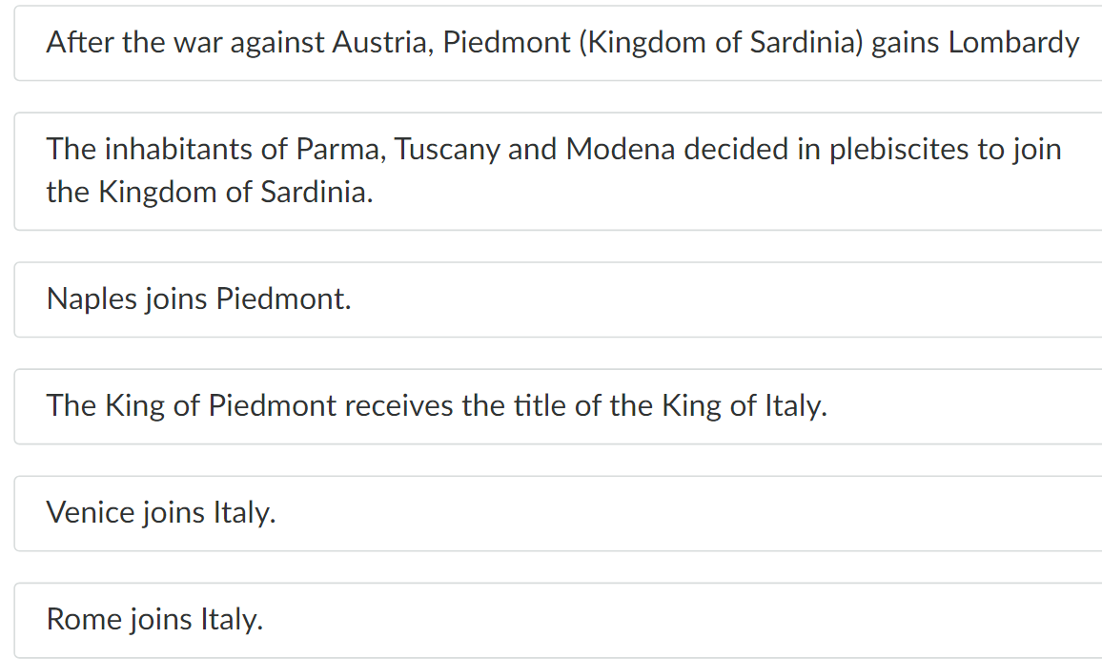Click 'the Kingdom of Sardinia.' on second line
The width and height of the screenshot is (1102, 659).
coord(210,193)
